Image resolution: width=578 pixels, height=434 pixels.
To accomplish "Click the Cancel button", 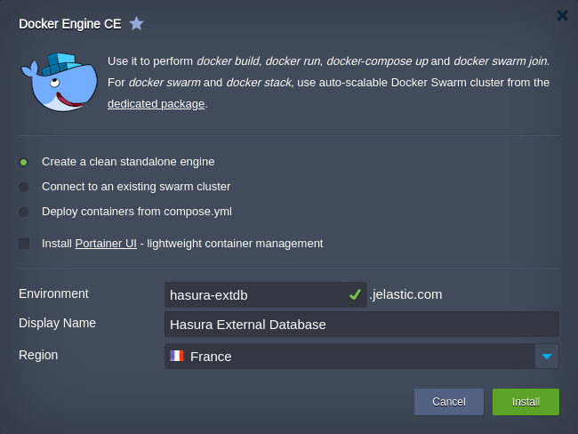I will pos(449,402).
